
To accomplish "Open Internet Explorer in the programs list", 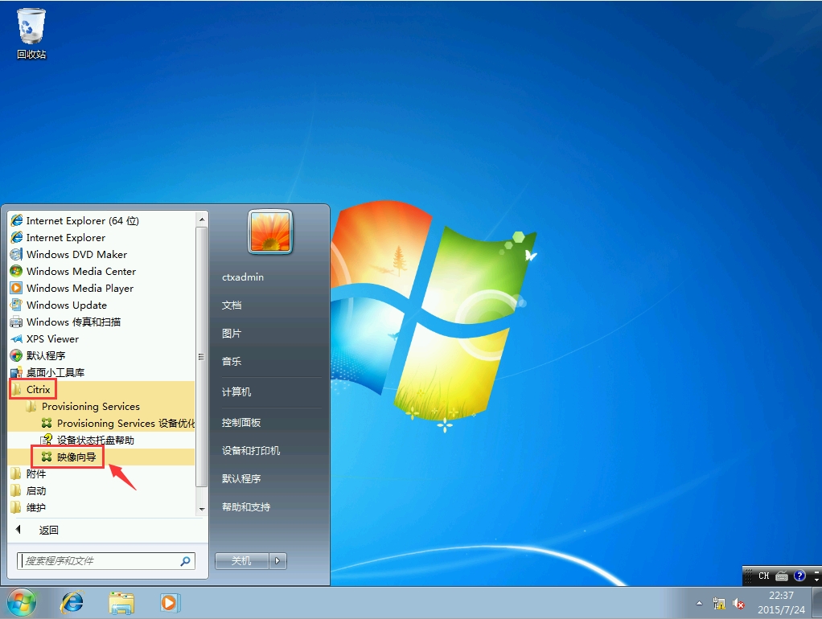I will pos(101,237).
